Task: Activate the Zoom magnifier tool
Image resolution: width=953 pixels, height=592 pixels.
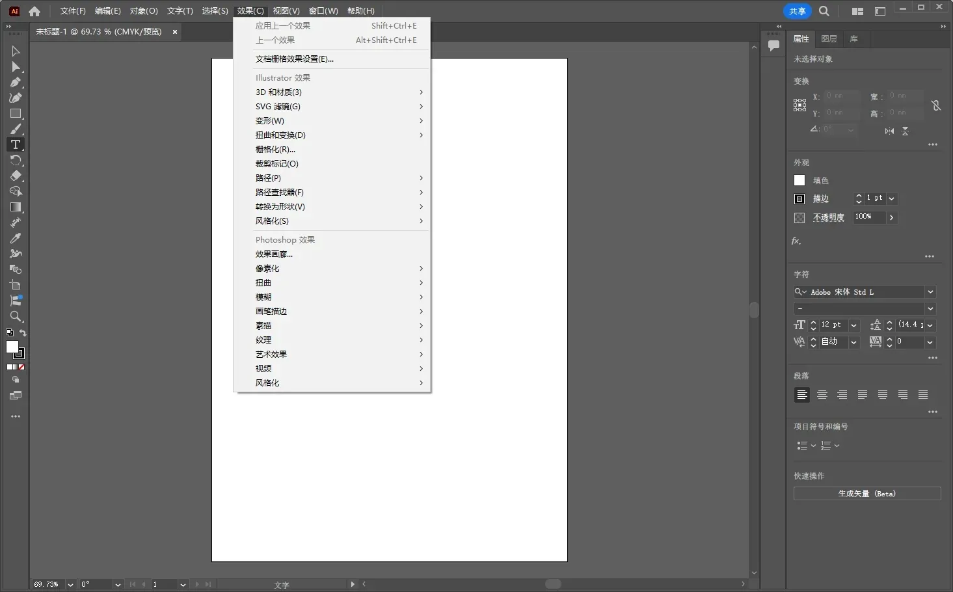Action: tap(16, 317)
